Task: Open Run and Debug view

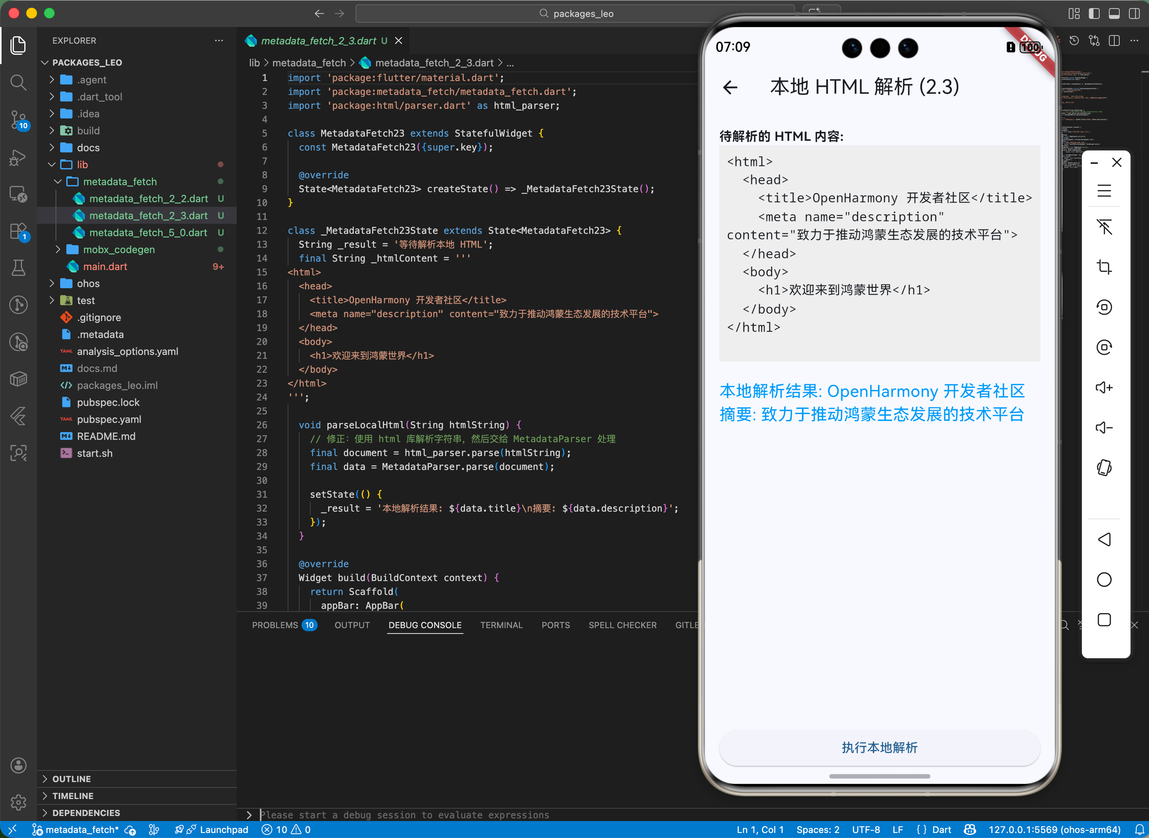Action: coord(18,157)
